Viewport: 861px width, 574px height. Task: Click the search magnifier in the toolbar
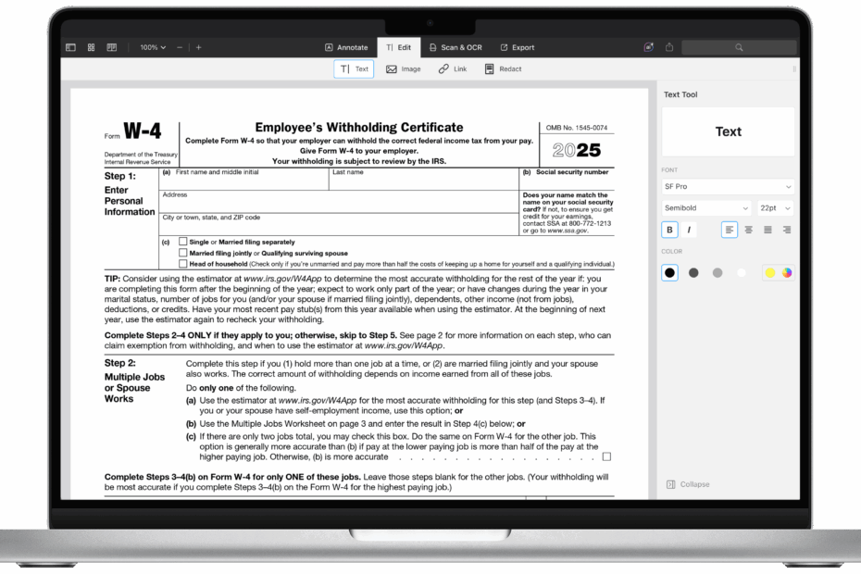point(739,47)
